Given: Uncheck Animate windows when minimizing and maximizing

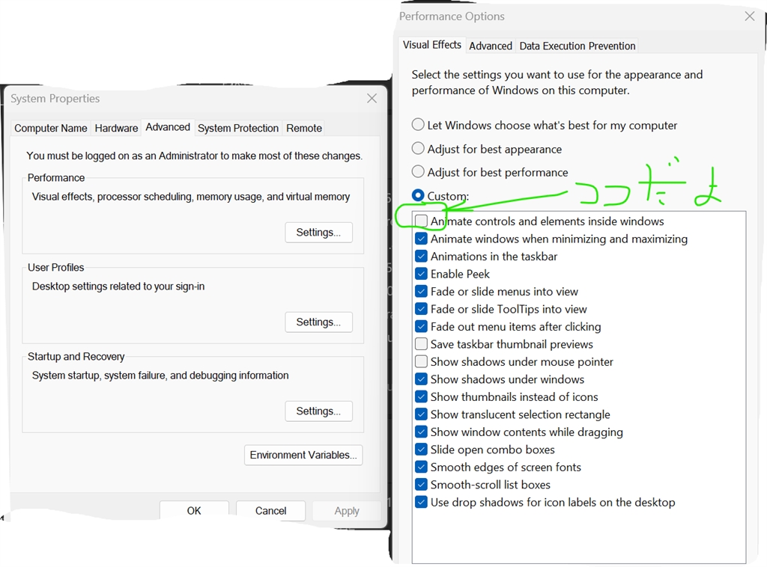Looking at the screenshot, I should [x=421, y=239].
